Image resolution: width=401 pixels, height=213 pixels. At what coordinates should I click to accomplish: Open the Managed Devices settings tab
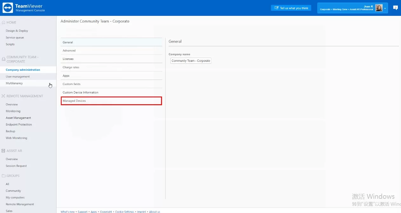(x=111, y=101)
